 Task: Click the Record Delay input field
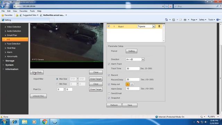[x=133, y=80]
